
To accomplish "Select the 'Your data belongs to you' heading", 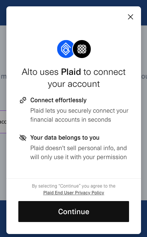I will [x=65, y=137].
